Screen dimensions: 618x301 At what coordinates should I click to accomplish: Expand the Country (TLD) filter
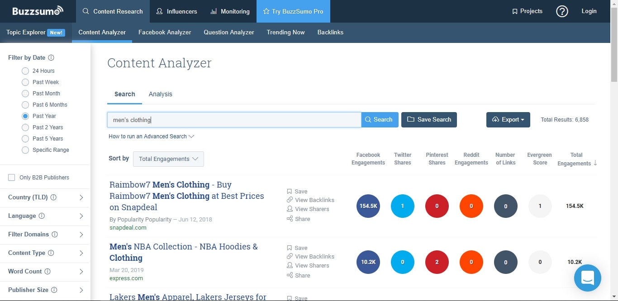pyautogui.click(x=81, y=198)
